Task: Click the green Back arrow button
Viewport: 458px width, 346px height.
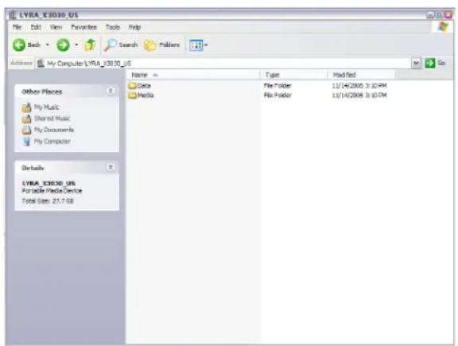Action: (19, 45)
